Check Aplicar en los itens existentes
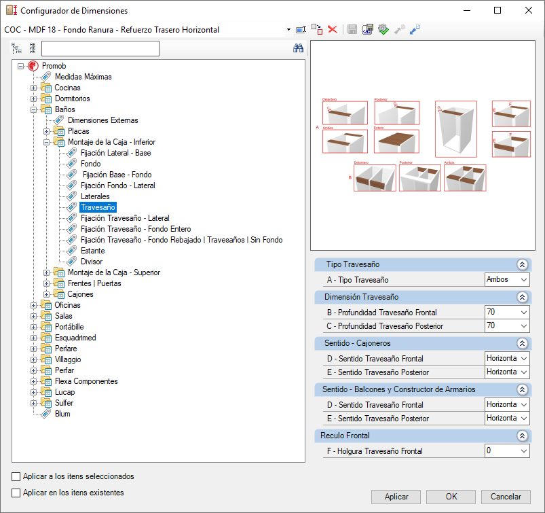 16,493
